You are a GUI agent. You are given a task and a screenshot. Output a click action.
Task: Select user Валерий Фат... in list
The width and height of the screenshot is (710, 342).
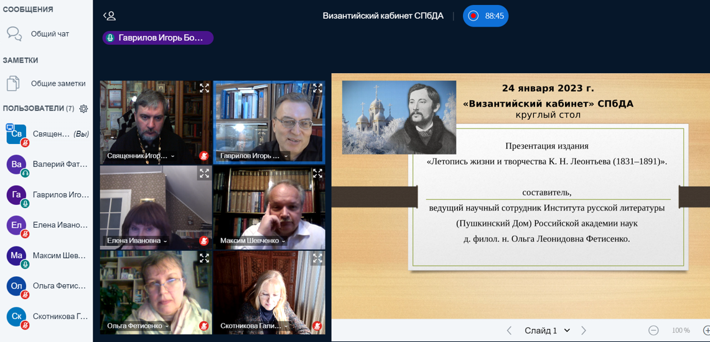pos(46,164)
